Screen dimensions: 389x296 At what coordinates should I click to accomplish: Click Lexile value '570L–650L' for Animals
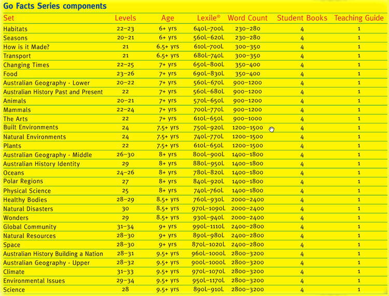(209, 101)
